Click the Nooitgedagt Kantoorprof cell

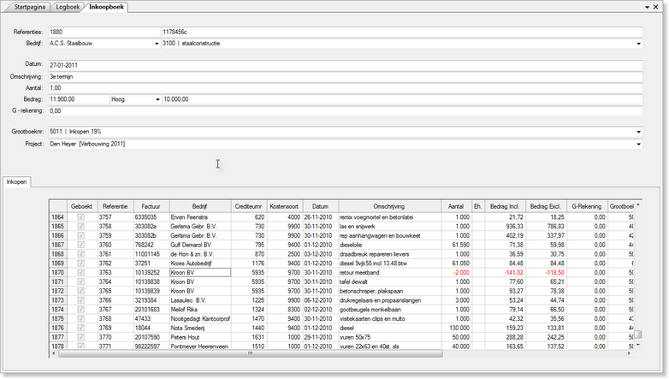click(200, 319)
